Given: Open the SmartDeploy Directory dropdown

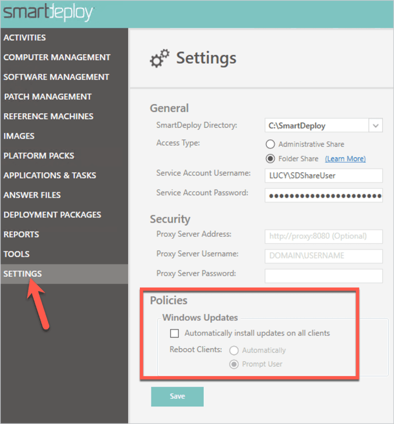Looking at the screenshot, I should (376, 125).
